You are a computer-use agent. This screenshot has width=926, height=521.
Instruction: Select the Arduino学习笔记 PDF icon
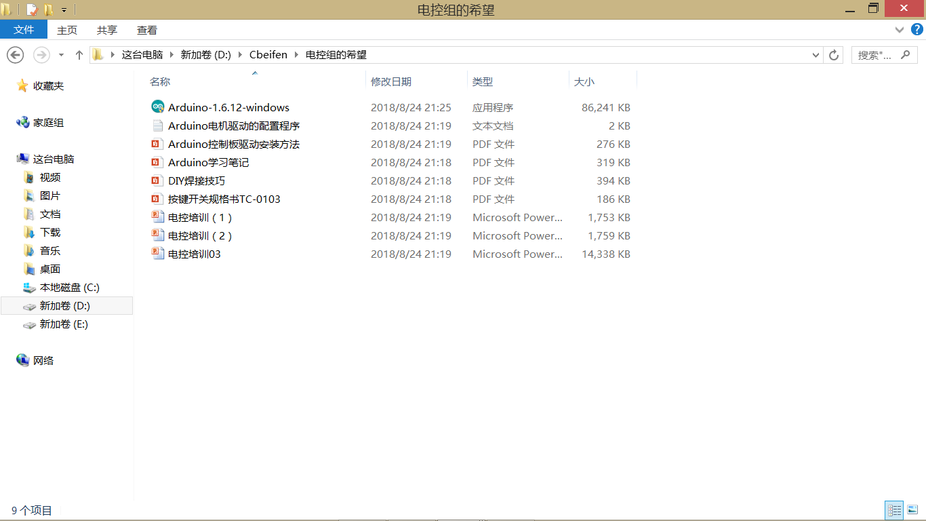pyautogui.click(x=158, y=162)
